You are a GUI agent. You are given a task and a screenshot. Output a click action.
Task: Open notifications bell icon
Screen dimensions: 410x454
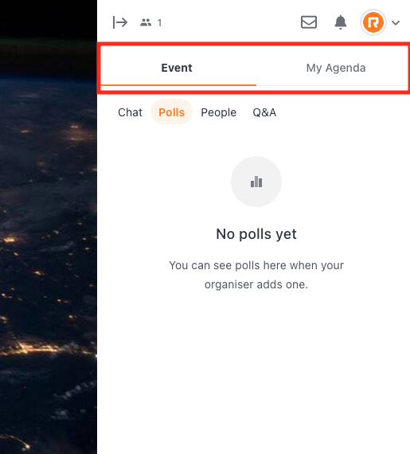tap(341, 22)
